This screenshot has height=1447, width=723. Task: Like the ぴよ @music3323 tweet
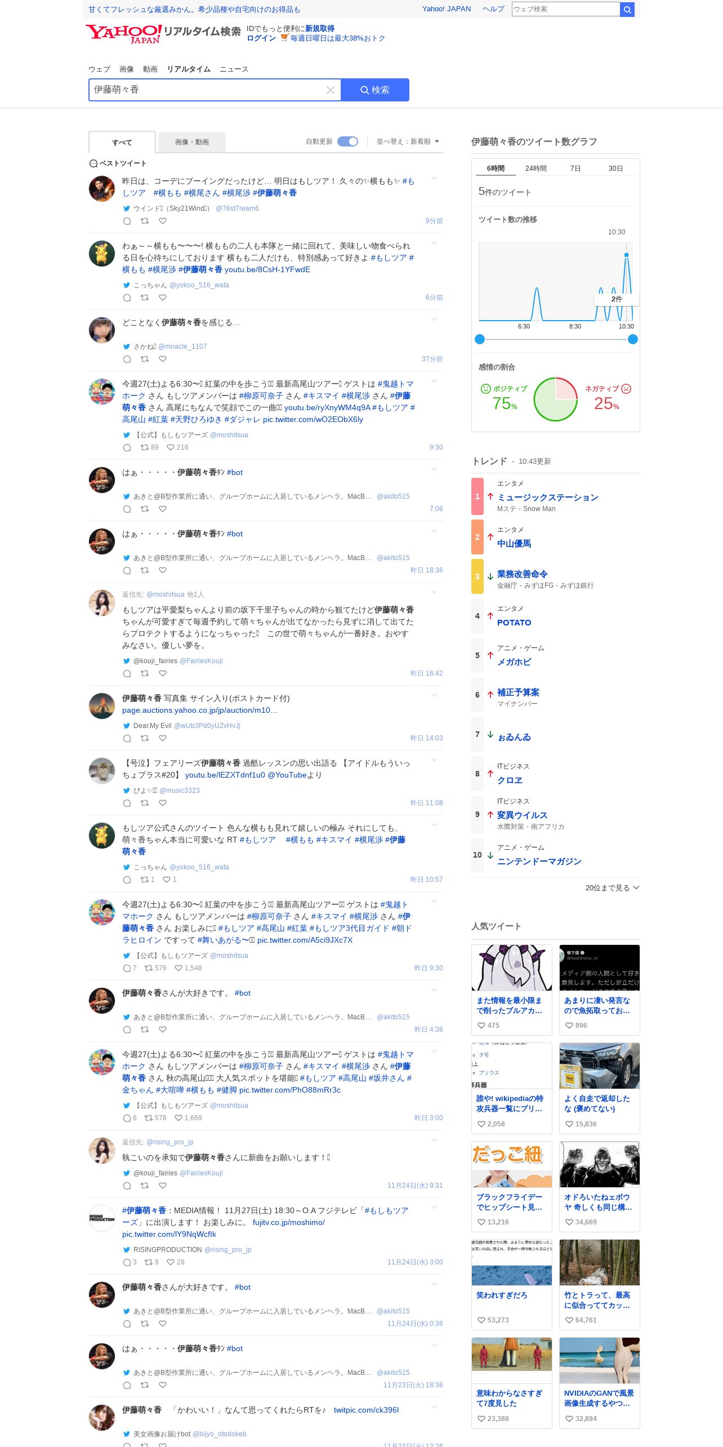point(162,803)
